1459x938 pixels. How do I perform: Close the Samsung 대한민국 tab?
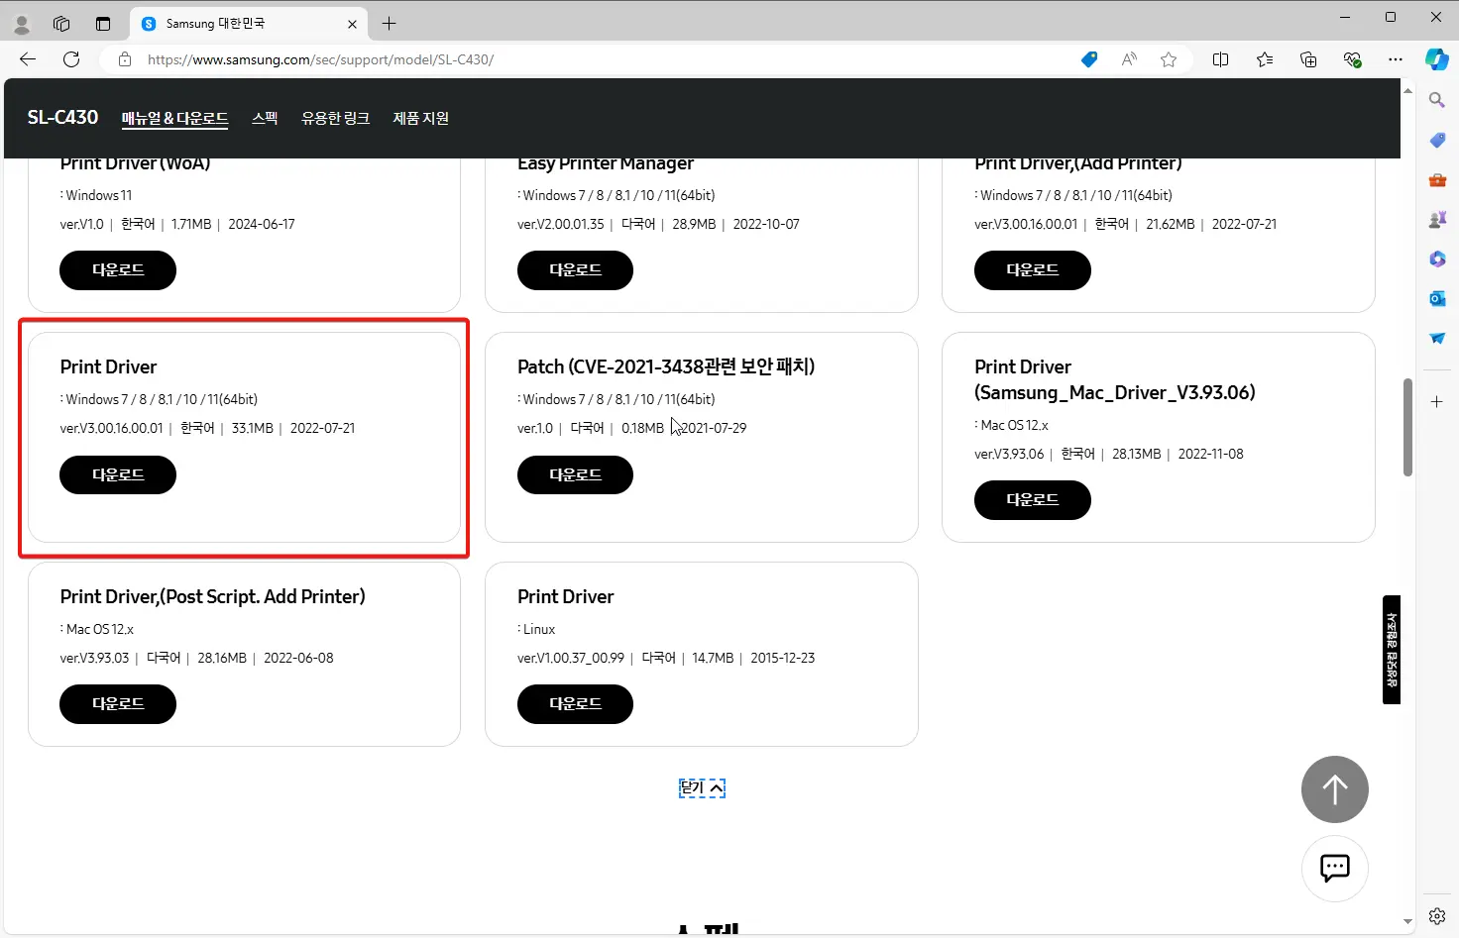pos(352,24)
